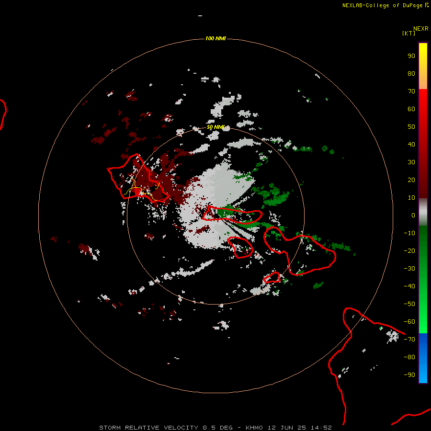
Task: Click the 50 NMI range ring label
Action: pyautogui.click(x=215, y=127)
